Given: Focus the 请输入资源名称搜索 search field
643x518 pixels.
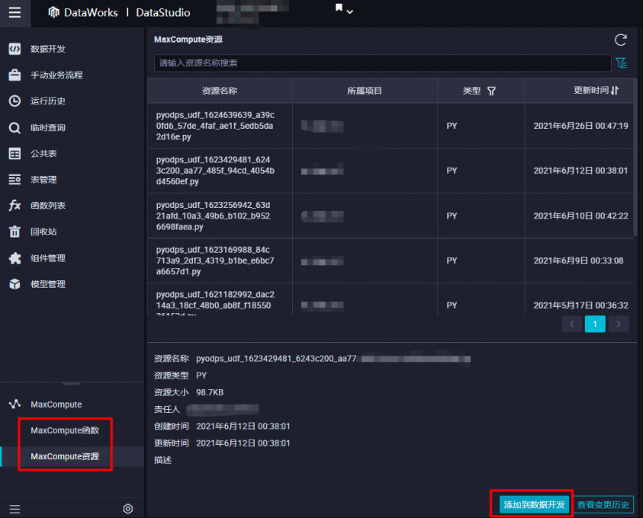Looking at the screenshot, I should point(382,63).
